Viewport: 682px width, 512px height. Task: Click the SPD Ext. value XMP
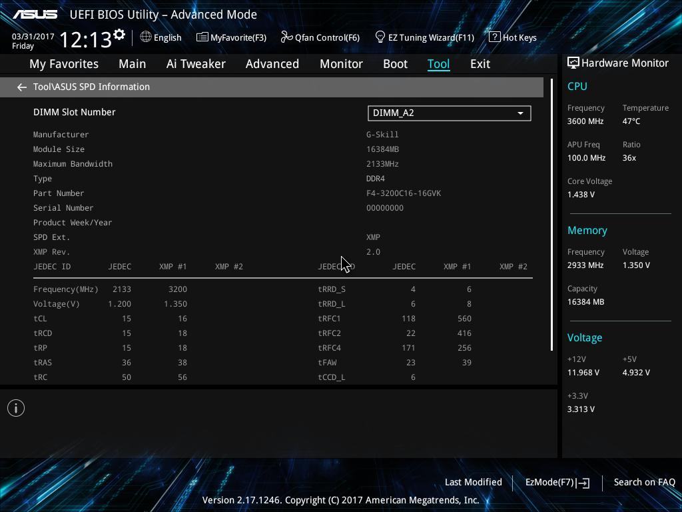373,237
